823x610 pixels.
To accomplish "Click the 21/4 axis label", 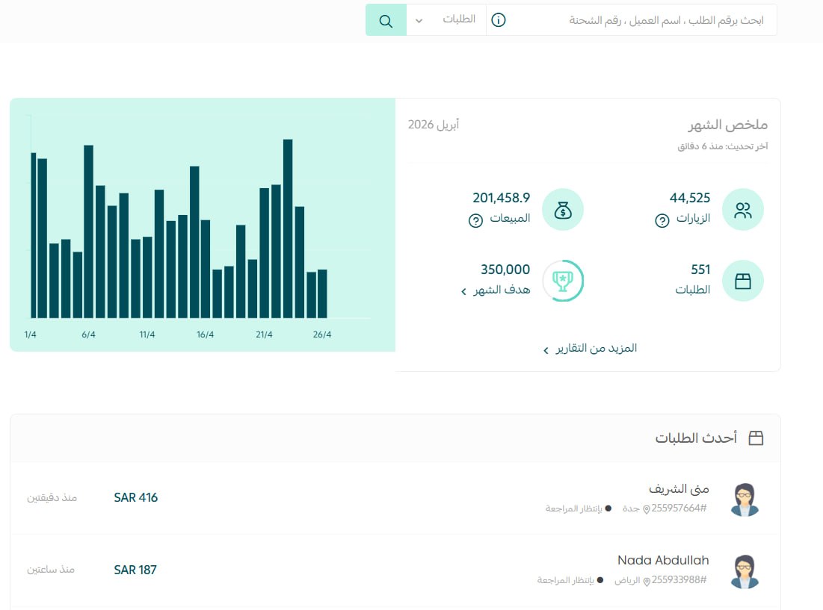I will 264,334.
